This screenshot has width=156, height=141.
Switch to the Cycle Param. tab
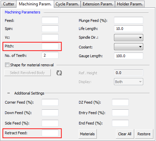coord(67,4)
